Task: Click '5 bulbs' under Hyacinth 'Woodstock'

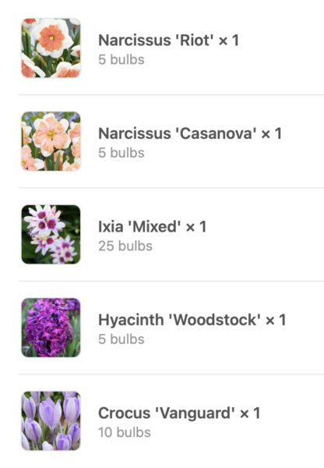Action: click(121, 339)
